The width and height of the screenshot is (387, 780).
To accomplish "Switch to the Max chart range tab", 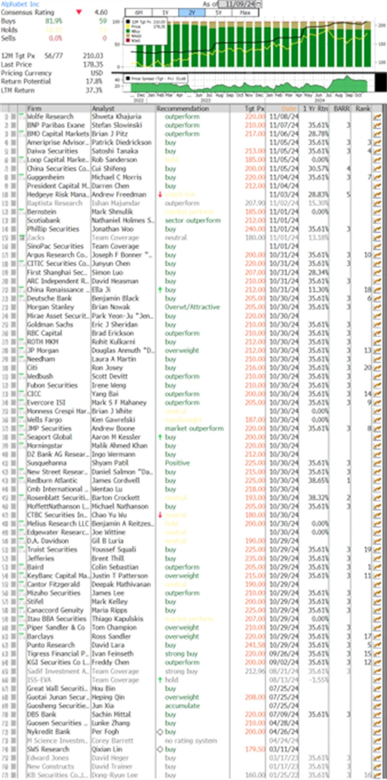I will tap(245, 12).
